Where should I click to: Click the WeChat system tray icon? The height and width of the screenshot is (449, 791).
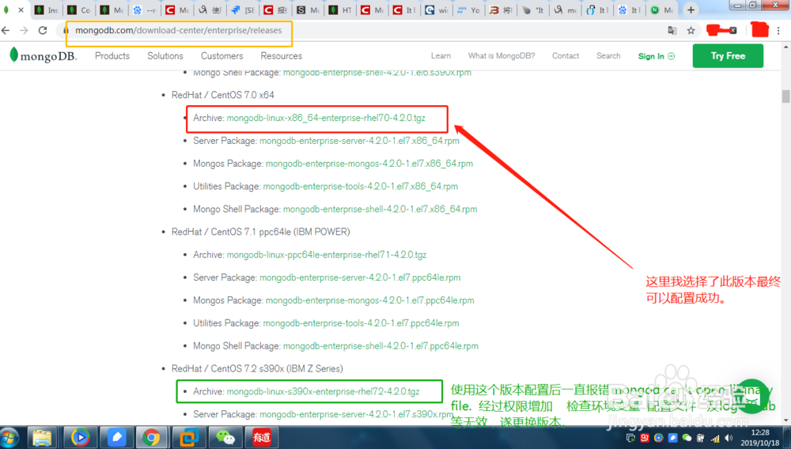[x=687, y=438]
